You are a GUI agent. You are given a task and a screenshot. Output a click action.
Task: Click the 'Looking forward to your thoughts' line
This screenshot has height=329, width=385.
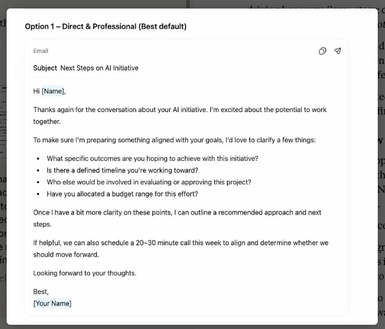(x=85, y=273)
